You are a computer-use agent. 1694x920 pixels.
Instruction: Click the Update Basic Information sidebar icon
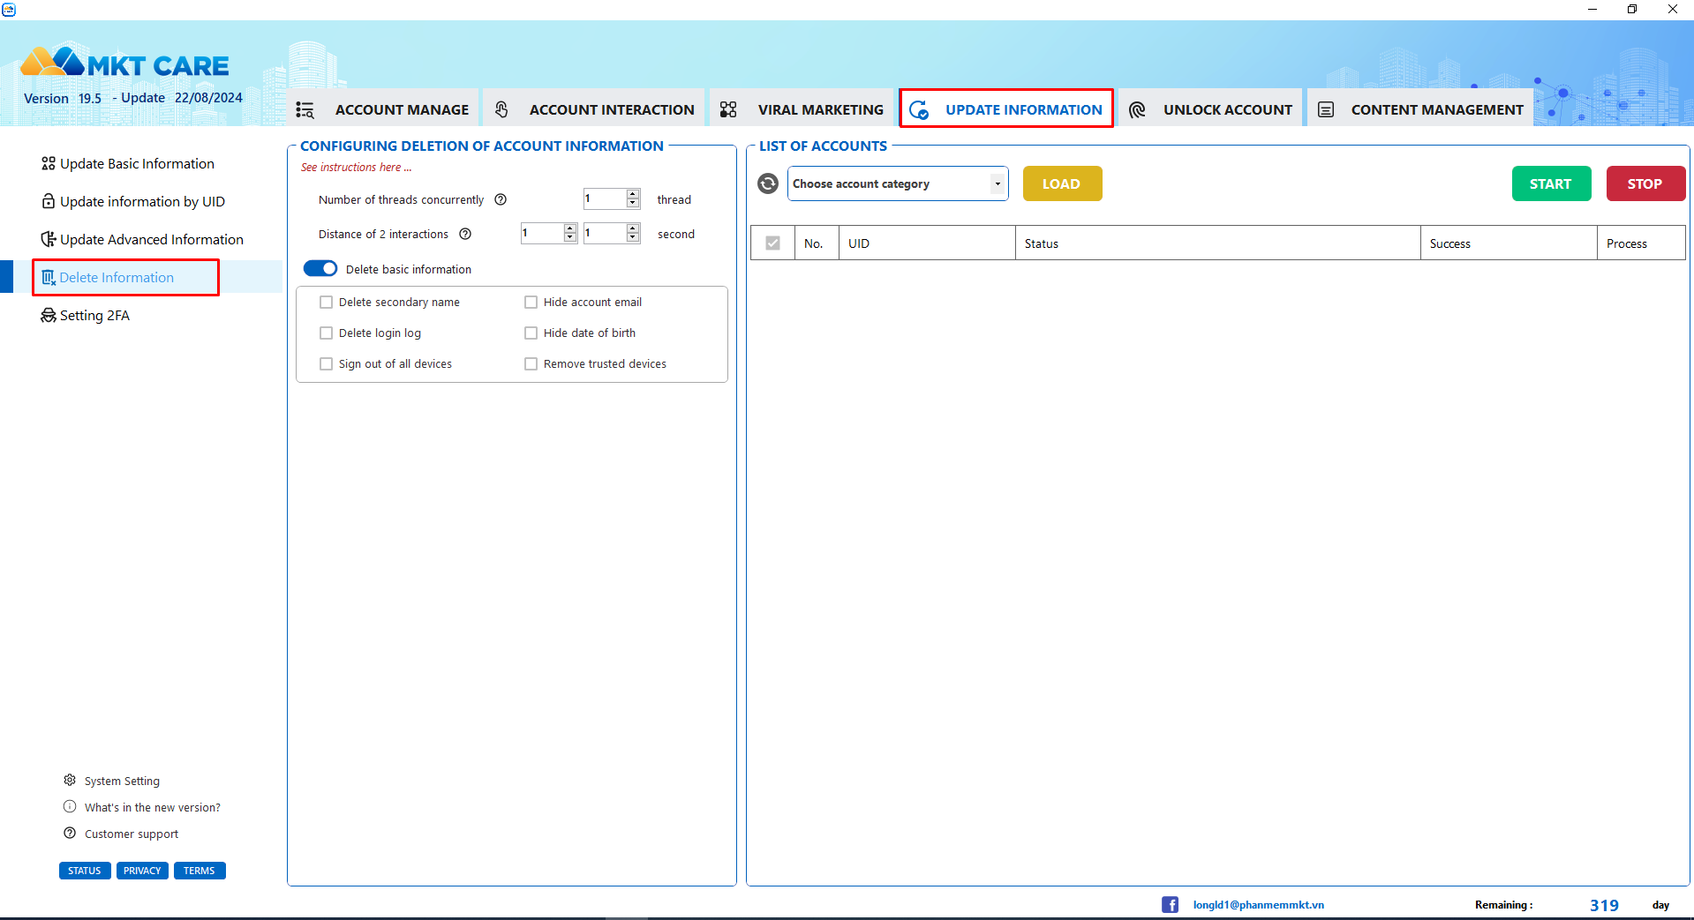click(x=49, y=163)
